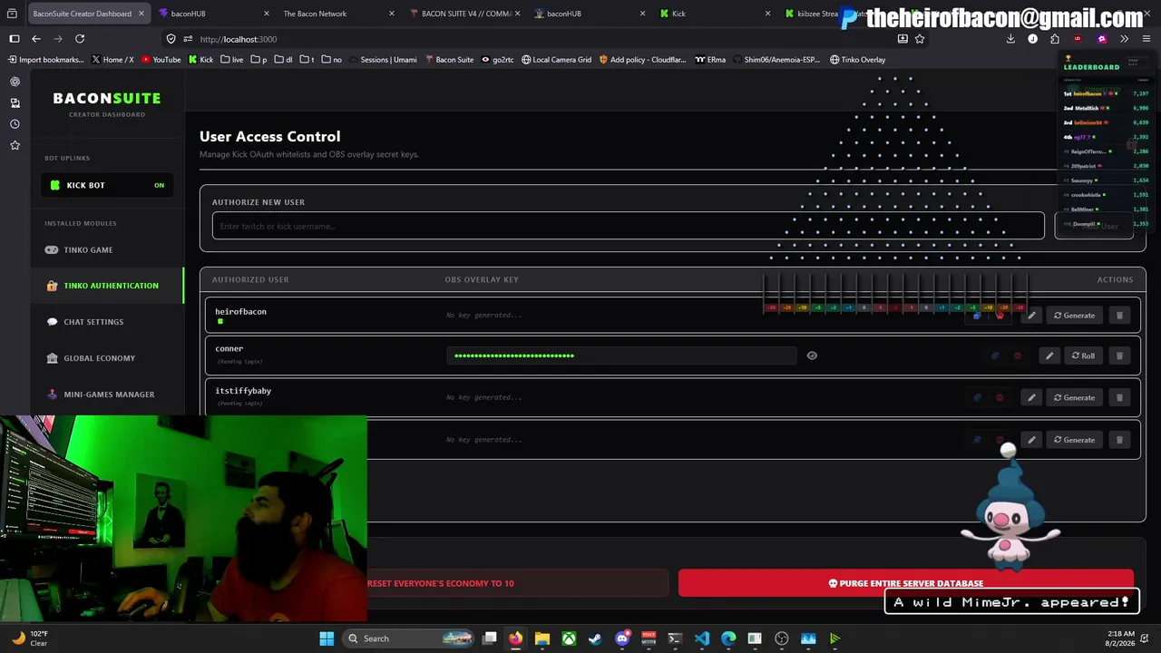The width and height of the screenshot is (1161, 653).
Task: Edit itstiffybaby with pencil icon
Action: point(1031,397)
